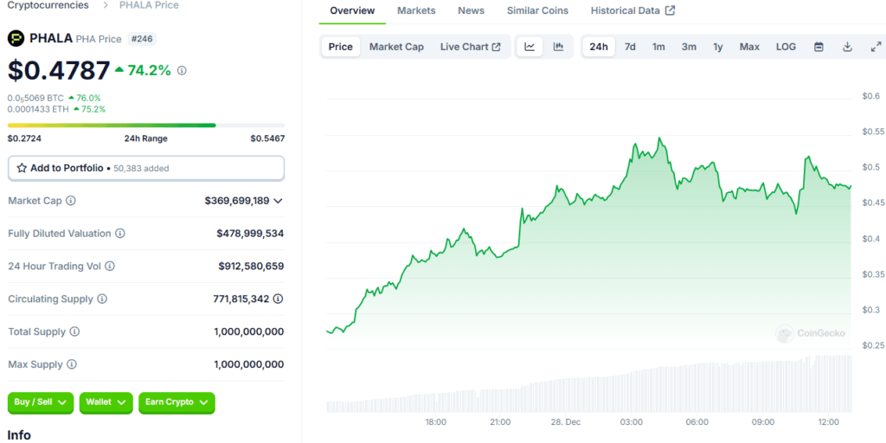Screen dimensions: 886x443
Task: Click the $912,580,659 trading volume value
Action: click(x=251, y=266)
